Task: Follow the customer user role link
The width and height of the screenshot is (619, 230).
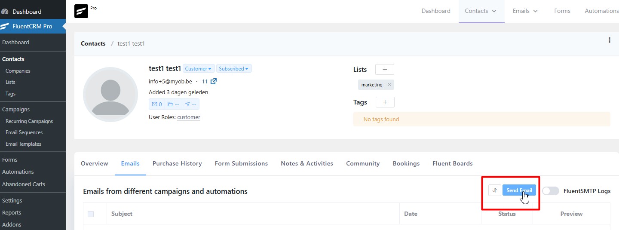Action: (x=188, y=117)
